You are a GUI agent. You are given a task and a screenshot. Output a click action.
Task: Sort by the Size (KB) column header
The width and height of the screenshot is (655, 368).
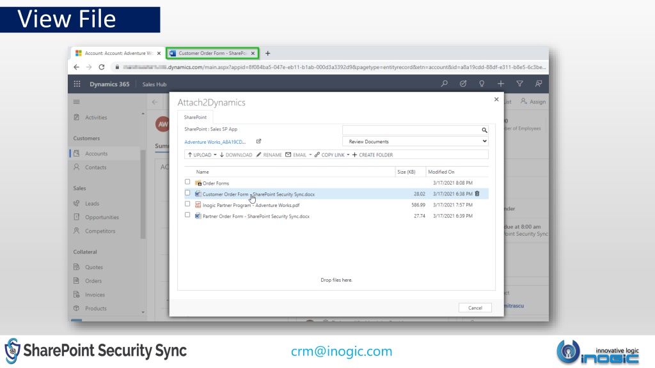(x=406, y=172)
